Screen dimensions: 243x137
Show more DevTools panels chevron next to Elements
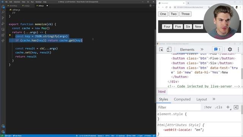click(x=202, y=49)
